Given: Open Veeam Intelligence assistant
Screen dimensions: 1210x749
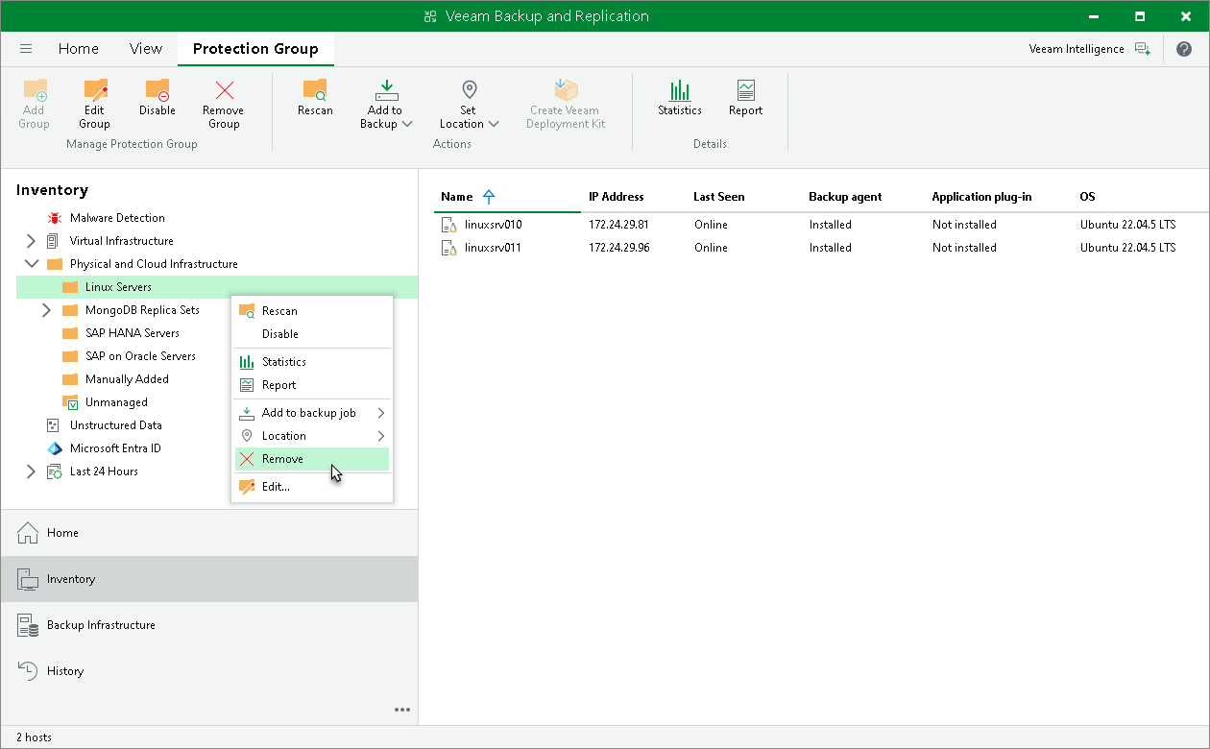Looking at the screenshot, I should [x=1089, y=49].
